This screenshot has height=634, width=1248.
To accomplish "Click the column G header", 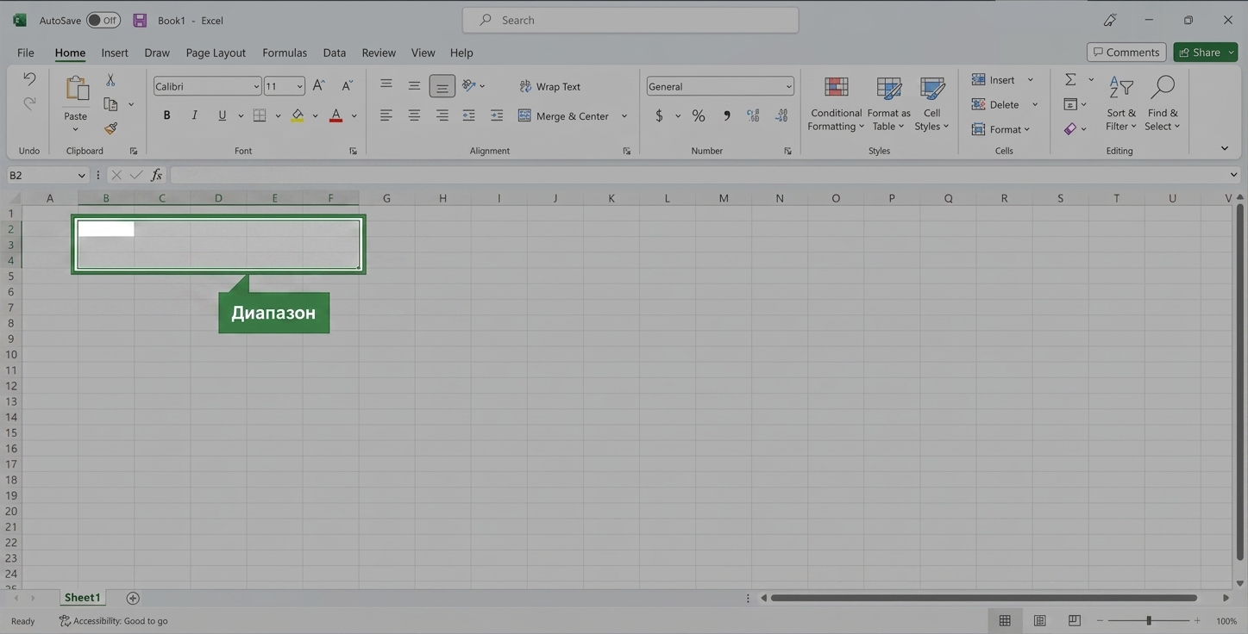I will click(386, 198).
